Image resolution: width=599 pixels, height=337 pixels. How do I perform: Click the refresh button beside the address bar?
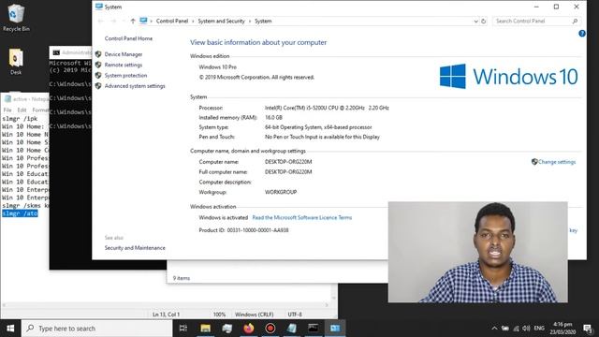point(483,21)
